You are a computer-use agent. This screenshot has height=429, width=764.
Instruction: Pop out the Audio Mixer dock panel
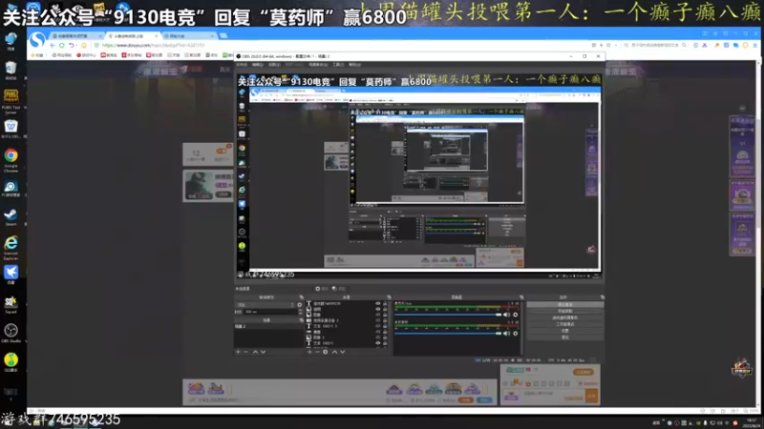pyautogui.click(x=521, y=297)
